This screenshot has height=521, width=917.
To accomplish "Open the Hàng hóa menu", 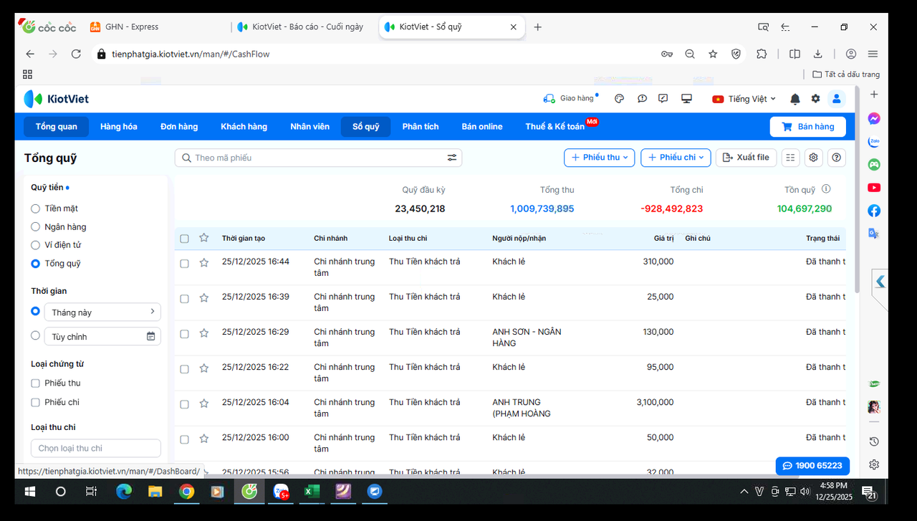I will pyautogui.click(x=119, y=126).
